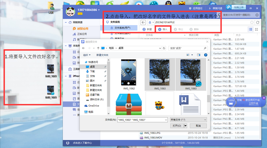The width and height of the screenshot is (267, 148).
Task: Toggle the preview pane icon in dialog
Action: (x=199, y=55)
